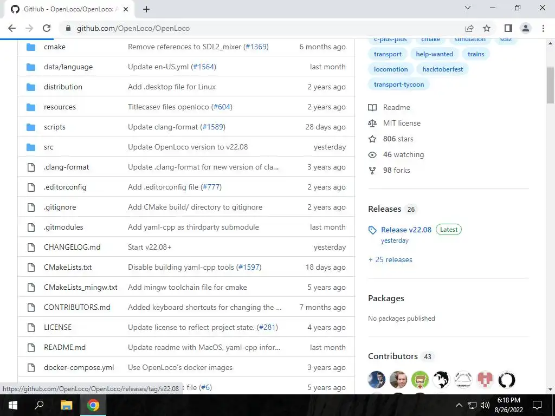Open File Explorer from the taskbar
555x416 pixels.
tap(66, 405)
